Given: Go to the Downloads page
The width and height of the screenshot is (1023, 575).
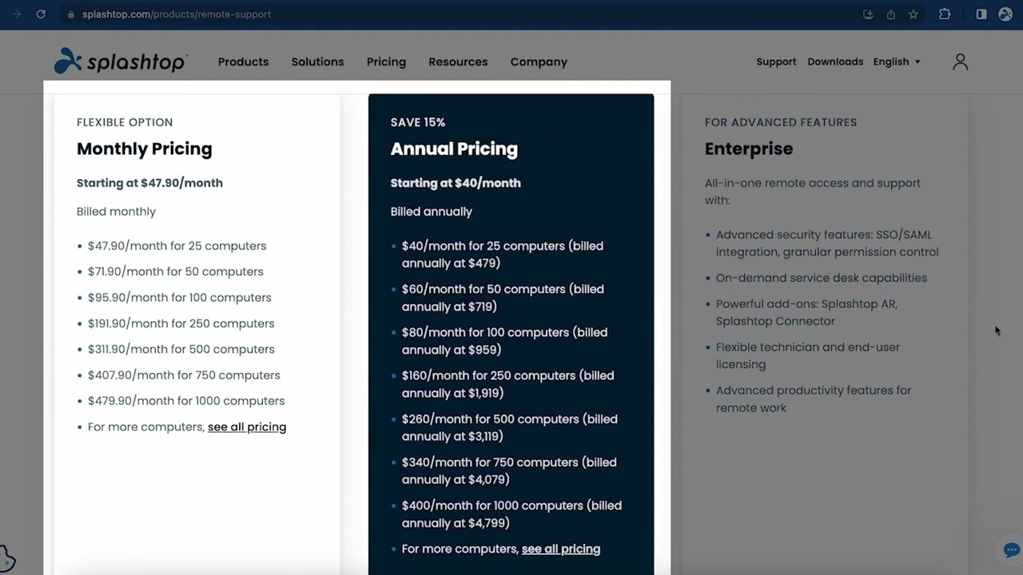Looking at the screenshot, I should tap(835, 61).
